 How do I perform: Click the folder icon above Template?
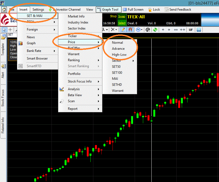tap(3, 37)
